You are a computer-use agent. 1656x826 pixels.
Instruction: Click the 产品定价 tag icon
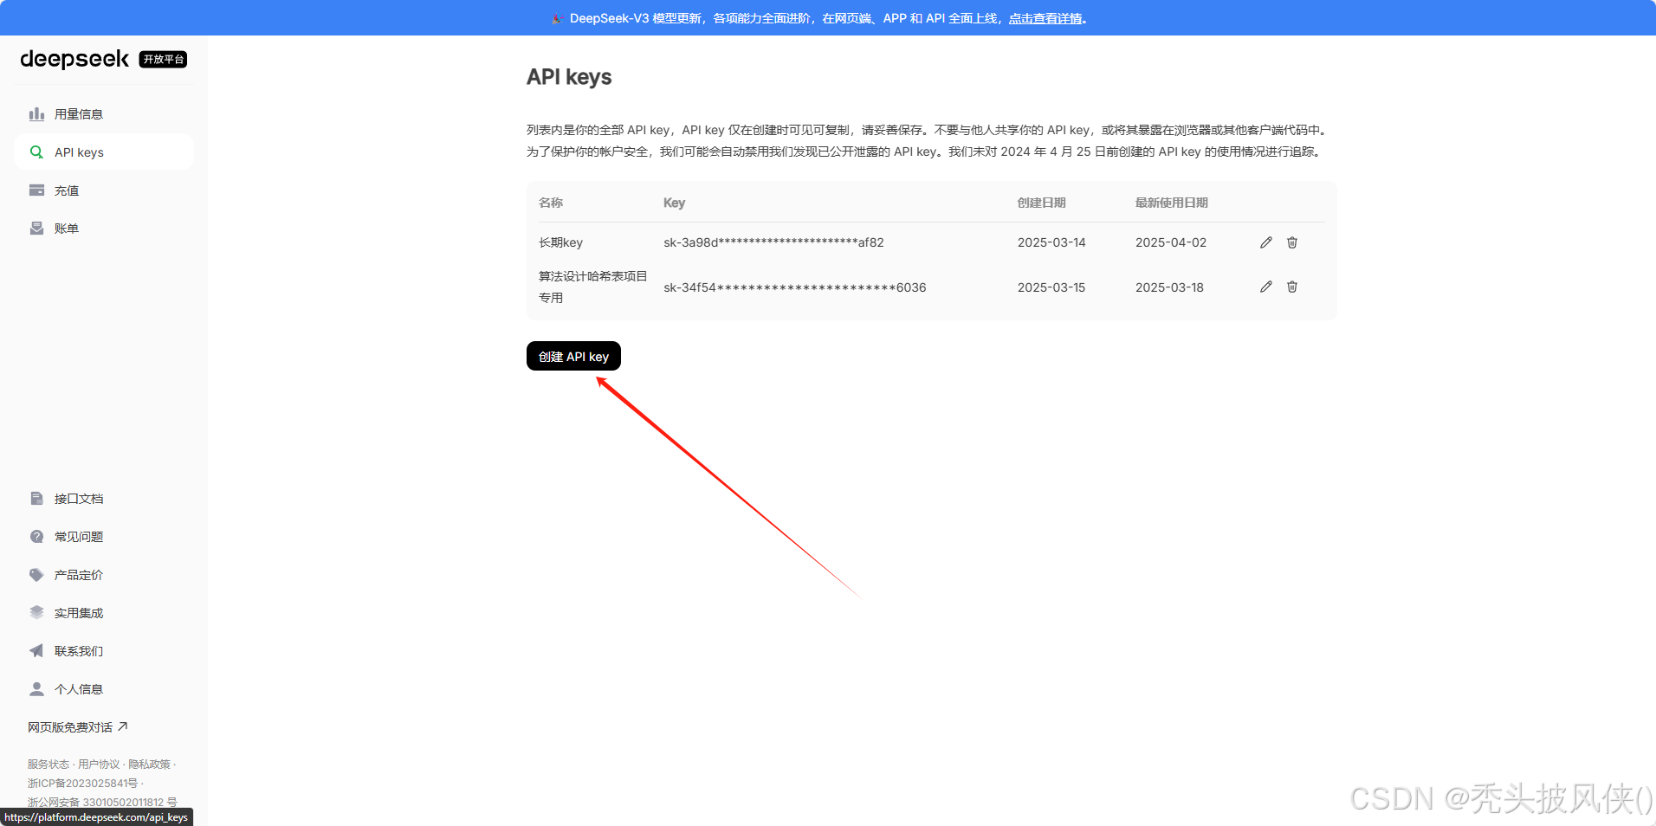coord(36,575)
